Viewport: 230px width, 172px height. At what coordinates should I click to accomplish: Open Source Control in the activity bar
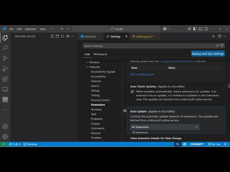point(5,58)
